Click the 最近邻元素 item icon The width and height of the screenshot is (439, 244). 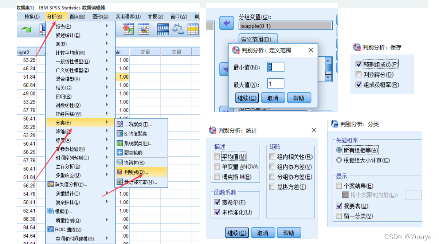120,182
